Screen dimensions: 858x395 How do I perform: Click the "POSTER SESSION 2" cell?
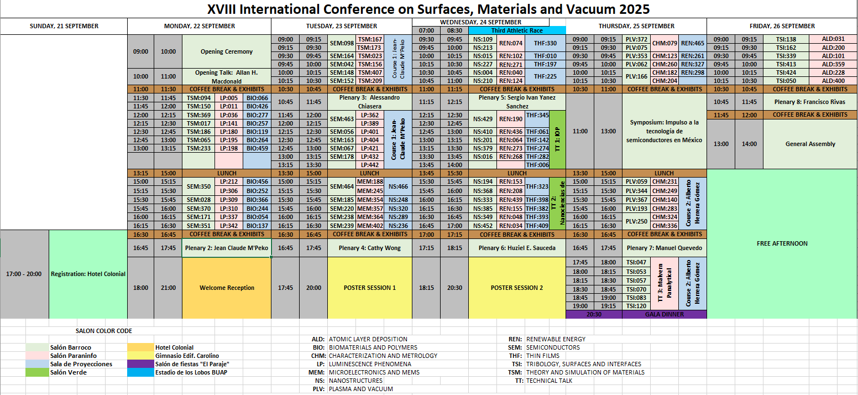point(517,288)
